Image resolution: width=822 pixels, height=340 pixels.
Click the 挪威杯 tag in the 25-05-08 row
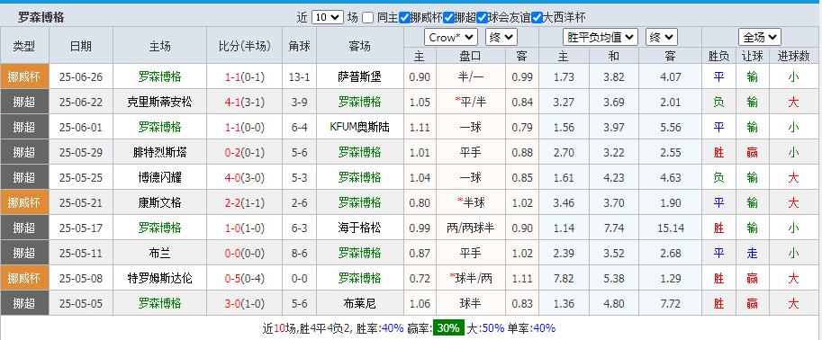point(24,278)
